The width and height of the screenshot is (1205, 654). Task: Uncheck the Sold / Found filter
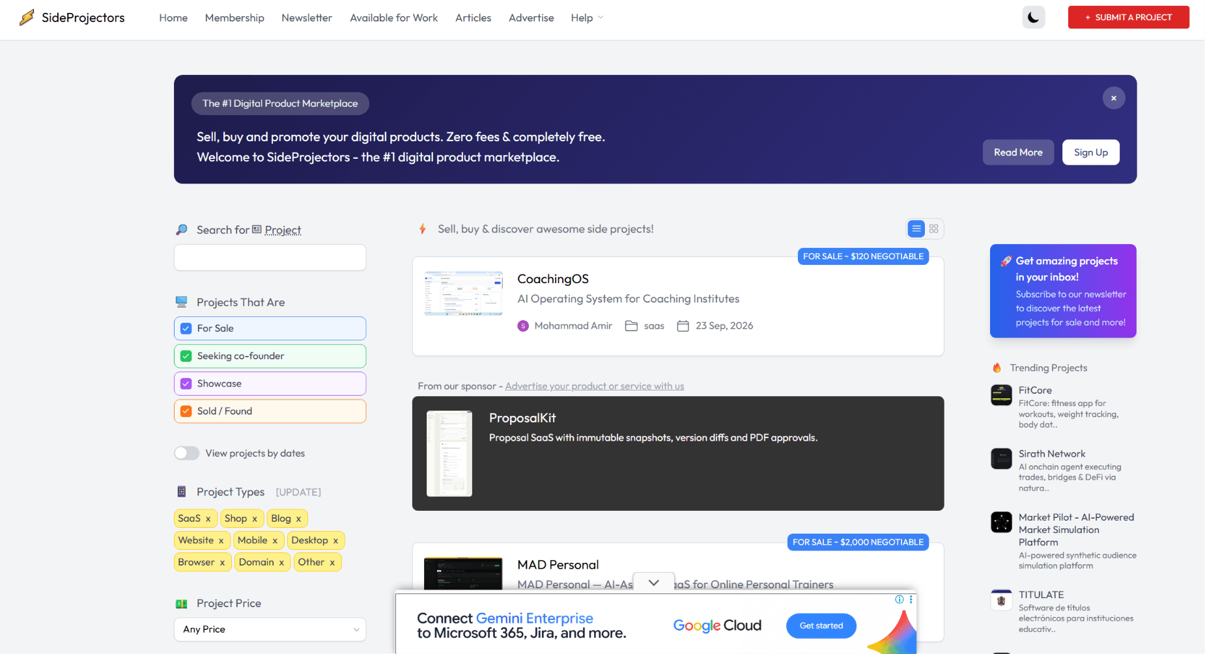coord(186,411)
